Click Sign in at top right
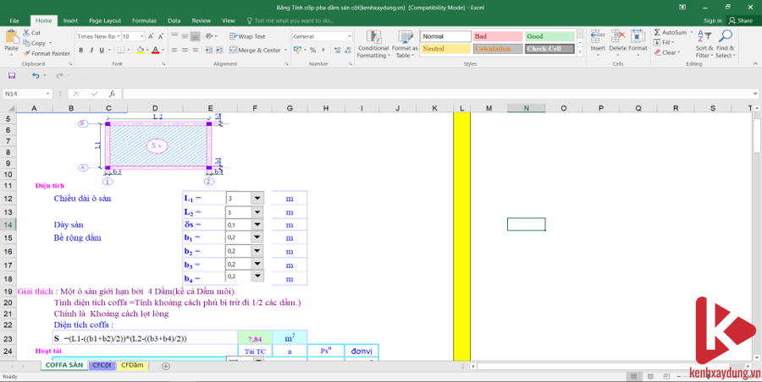Screen dimensions: 762x382 pyautogui.click(x=713, y=20)
